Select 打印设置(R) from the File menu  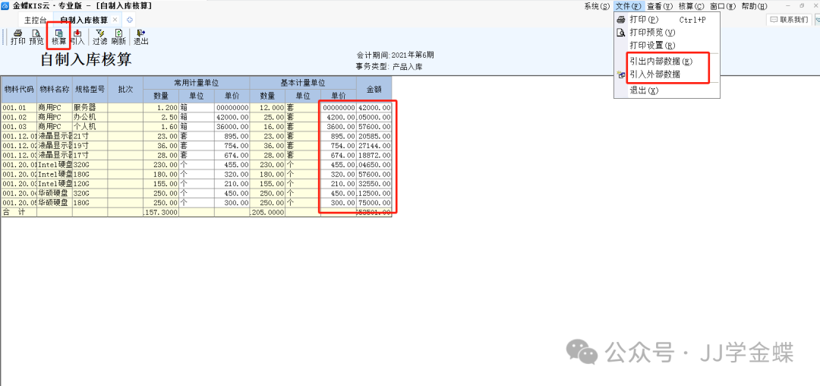[x=651, y=46]
